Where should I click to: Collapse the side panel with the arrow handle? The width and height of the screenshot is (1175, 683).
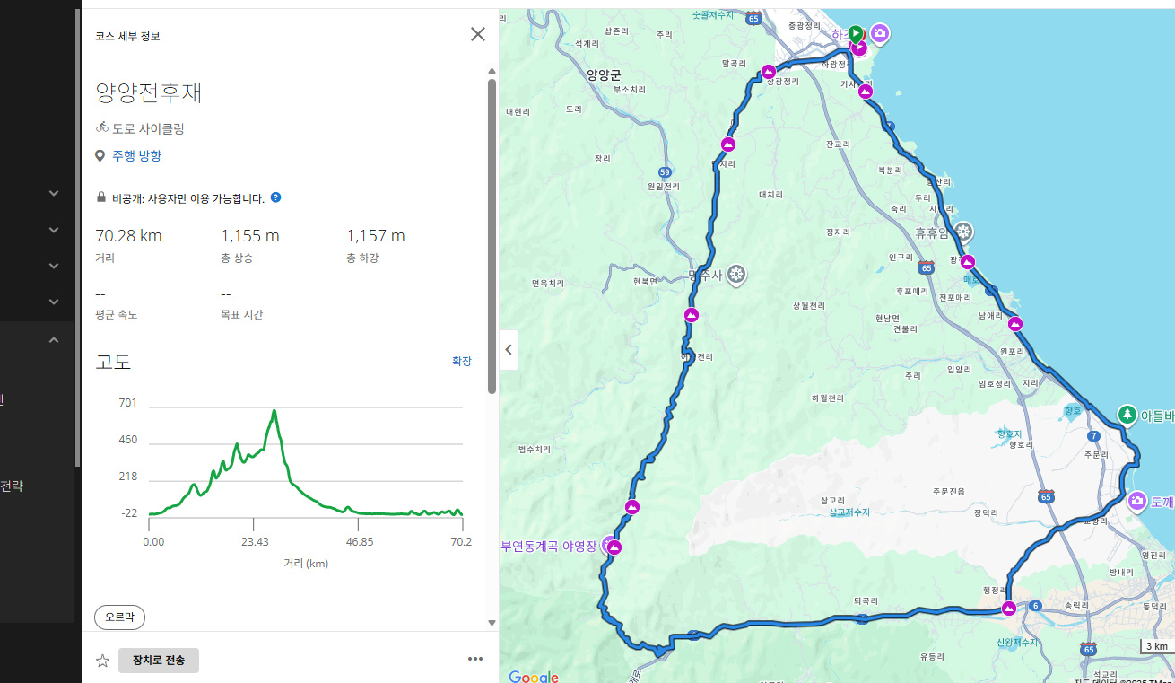tap(509, 350)
